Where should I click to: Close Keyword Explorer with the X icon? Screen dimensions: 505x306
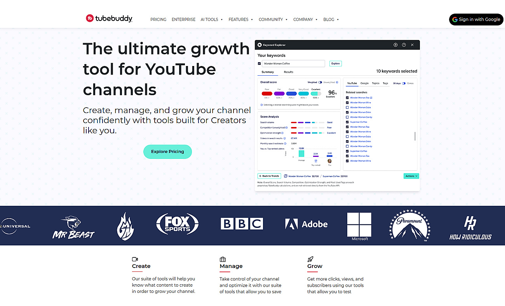412,45
